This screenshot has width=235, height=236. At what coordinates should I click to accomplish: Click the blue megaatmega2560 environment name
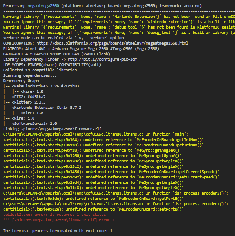[x=43, y=6]
